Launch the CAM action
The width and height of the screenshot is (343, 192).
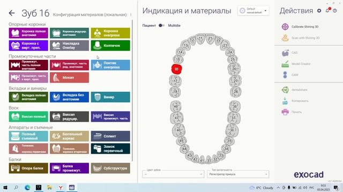tap(290, 75)
